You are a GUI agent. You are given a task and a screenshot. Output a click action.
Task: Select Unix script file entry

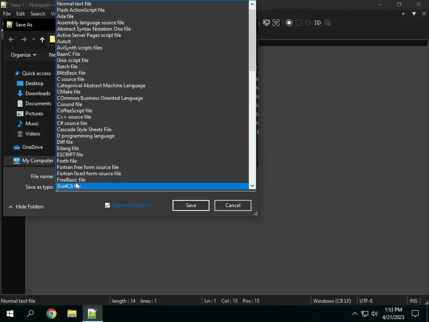(152, 60)
